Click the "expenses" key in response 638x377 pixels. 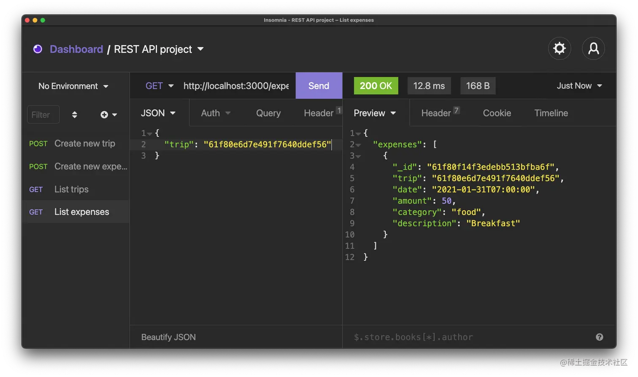coord(397,144)
